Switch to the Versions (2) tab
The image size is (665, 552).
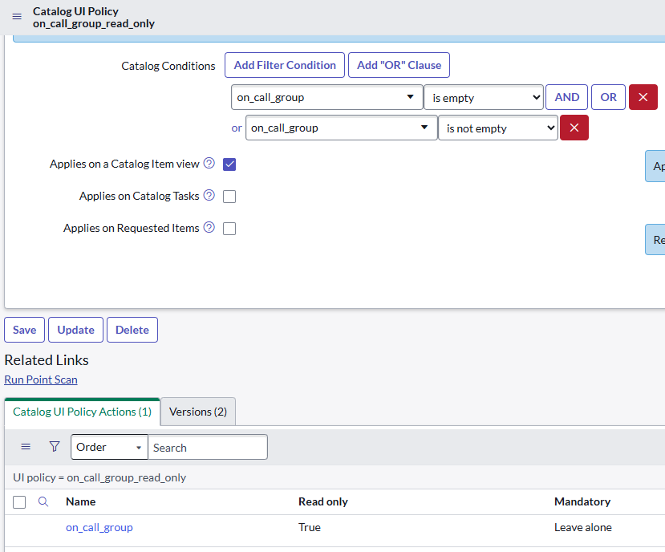pos(198,412)
